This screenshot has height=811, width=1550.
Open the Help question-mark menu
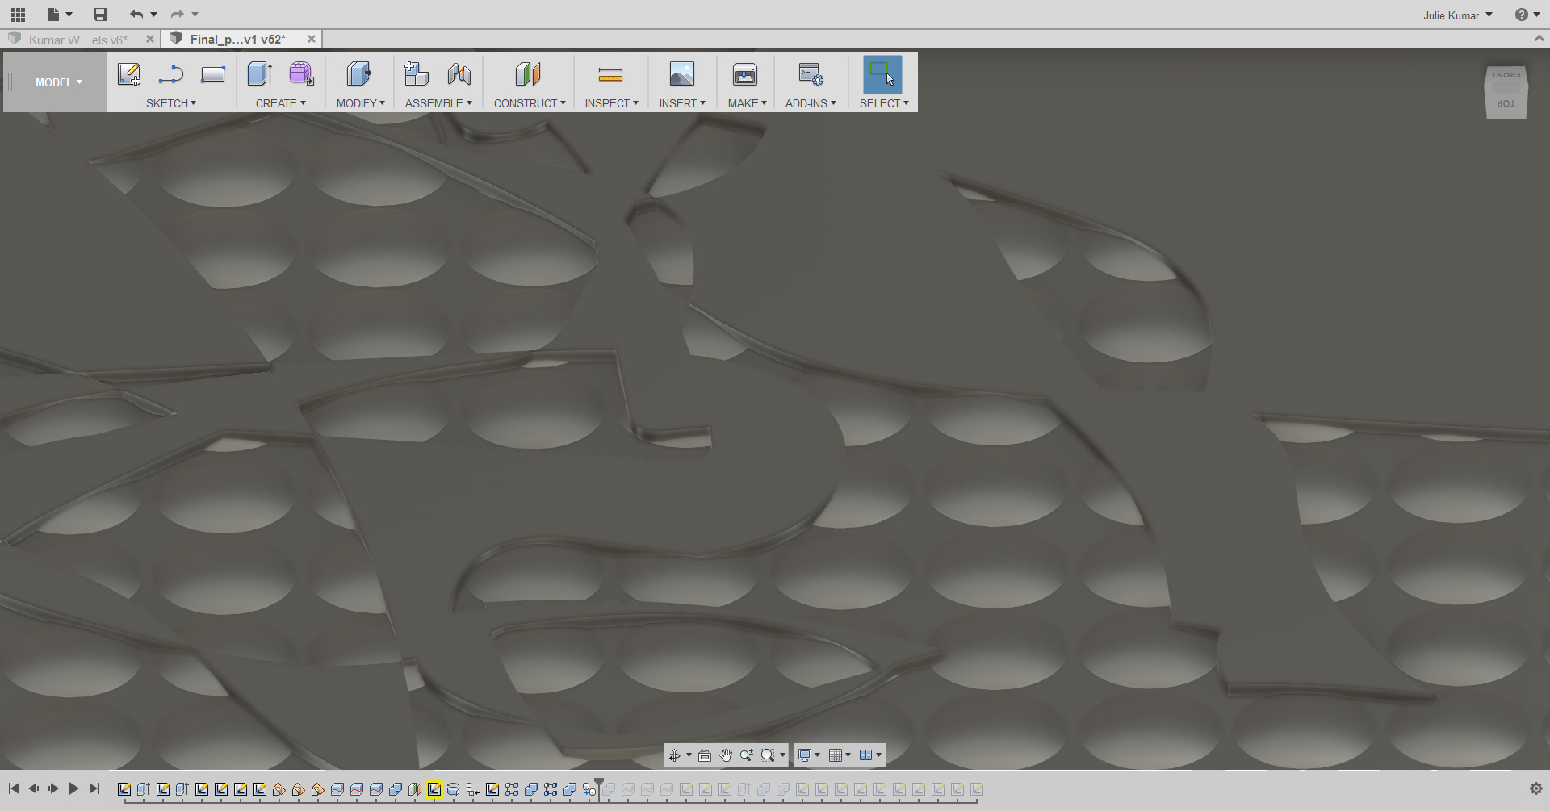pos(1527,15)
